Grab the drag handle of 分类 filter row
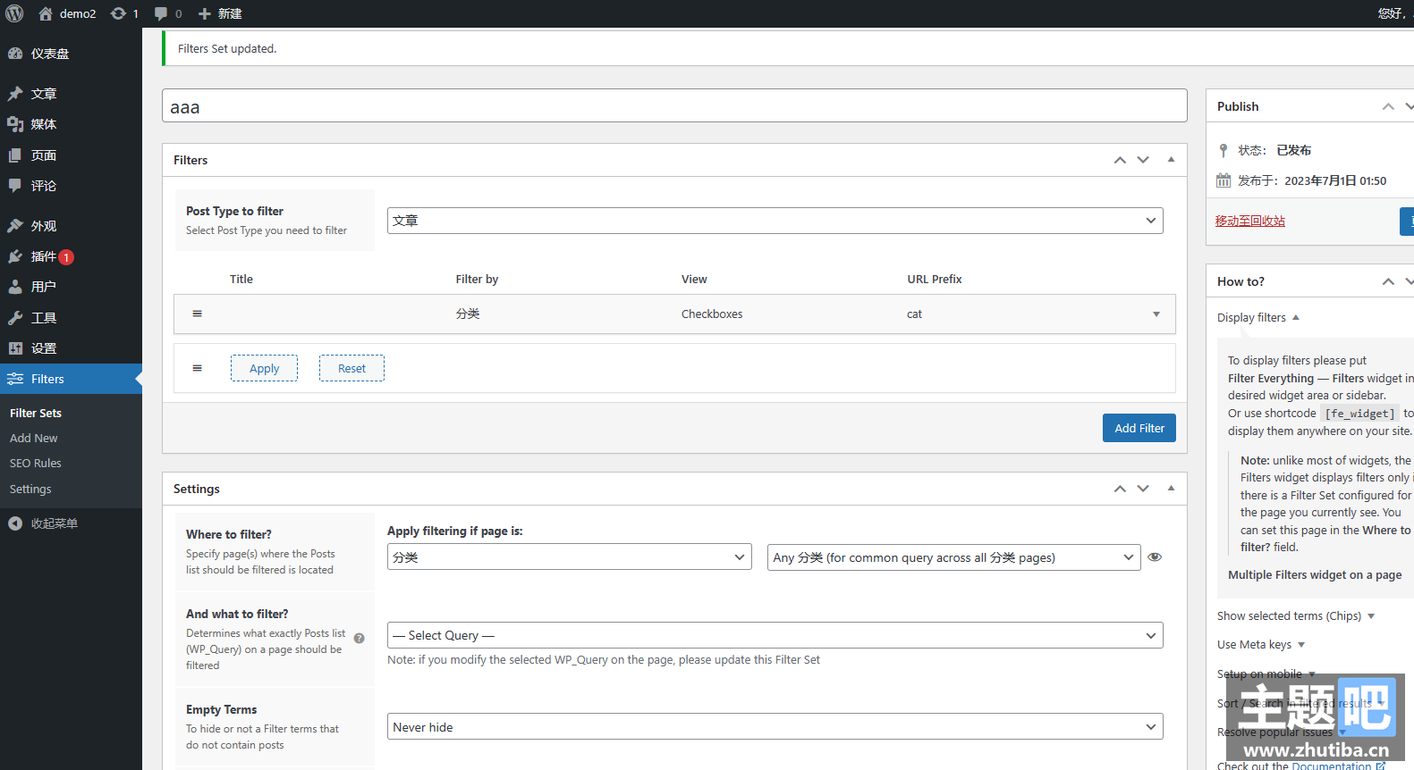Image resolution: width=1414 pixels, height=770 pixels. click(198, 314)
